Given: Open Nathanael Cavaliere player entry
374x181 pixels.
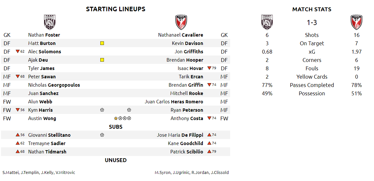Looking at the screenshot, I should coord(180,35).
